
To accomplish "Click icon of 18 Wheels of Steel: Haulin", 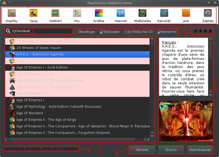I will click(12, 48).
